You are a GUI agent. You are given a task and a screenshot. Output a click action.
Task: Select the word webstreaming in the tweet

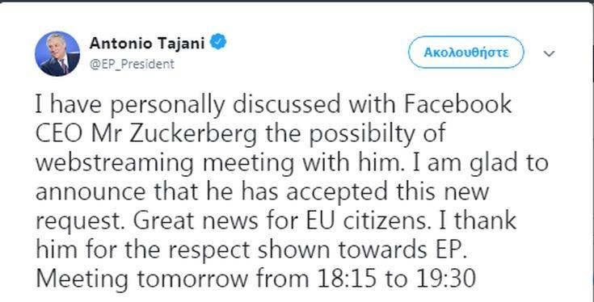[x=115, y=164]
